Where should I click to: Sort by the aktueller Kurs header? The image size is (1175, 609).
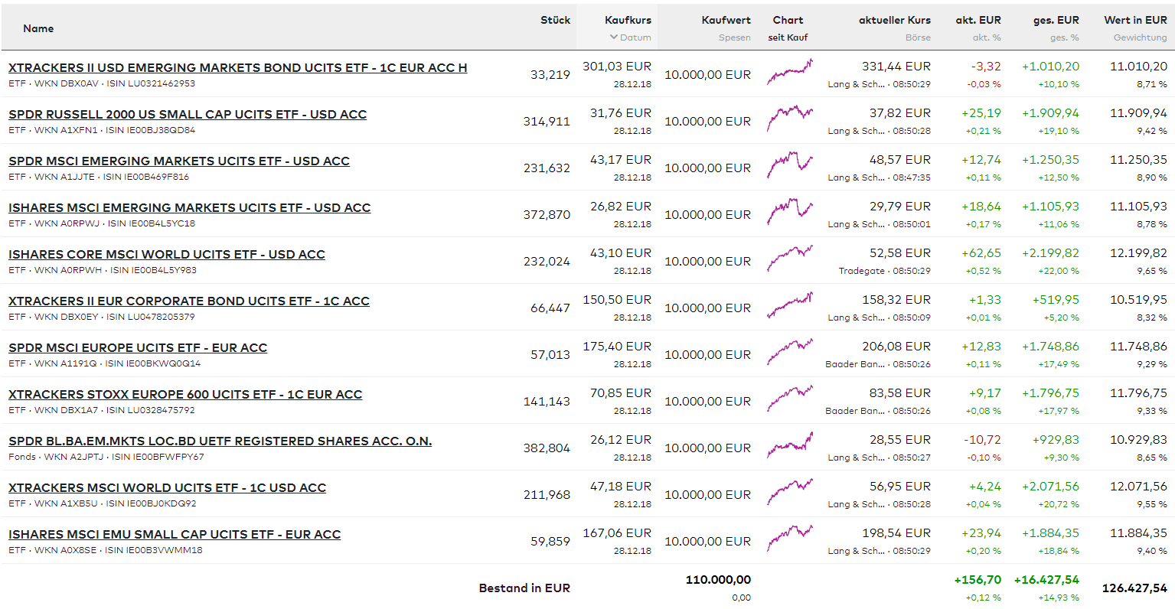click(x=894, y=20)
